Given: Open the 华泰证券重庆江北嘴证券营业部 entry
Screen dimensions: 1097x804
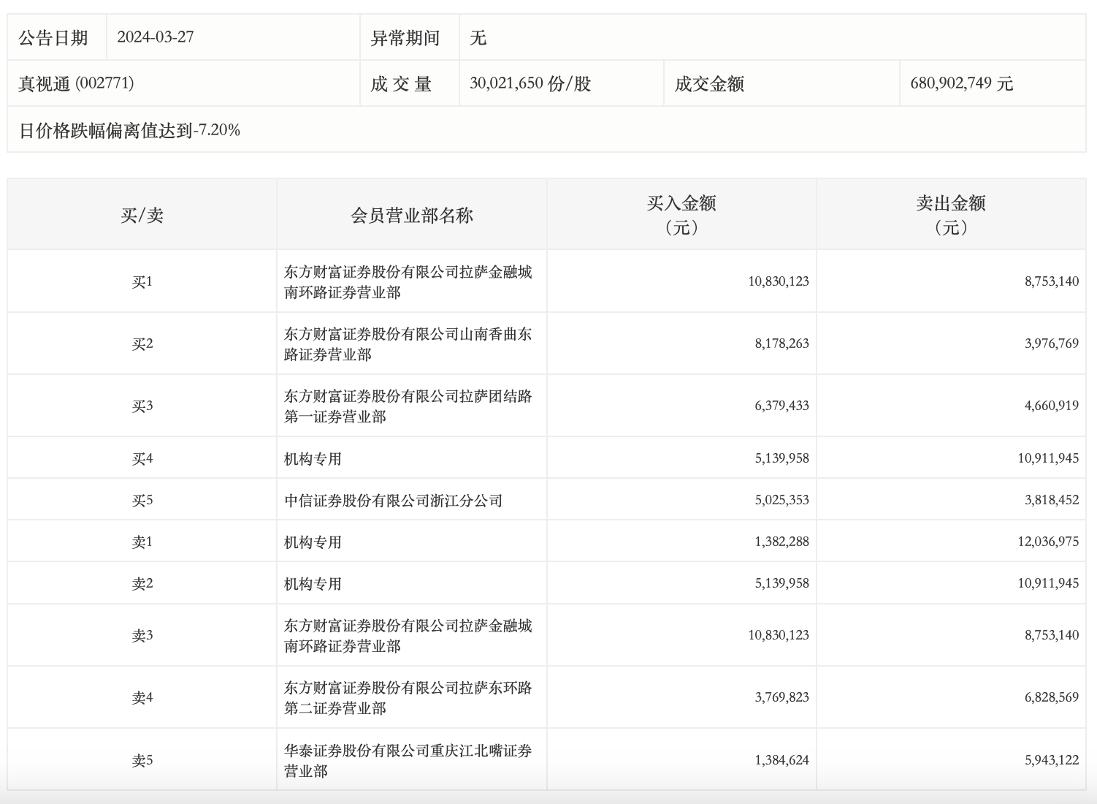Looking at the screenshot, I should (408, 760).
